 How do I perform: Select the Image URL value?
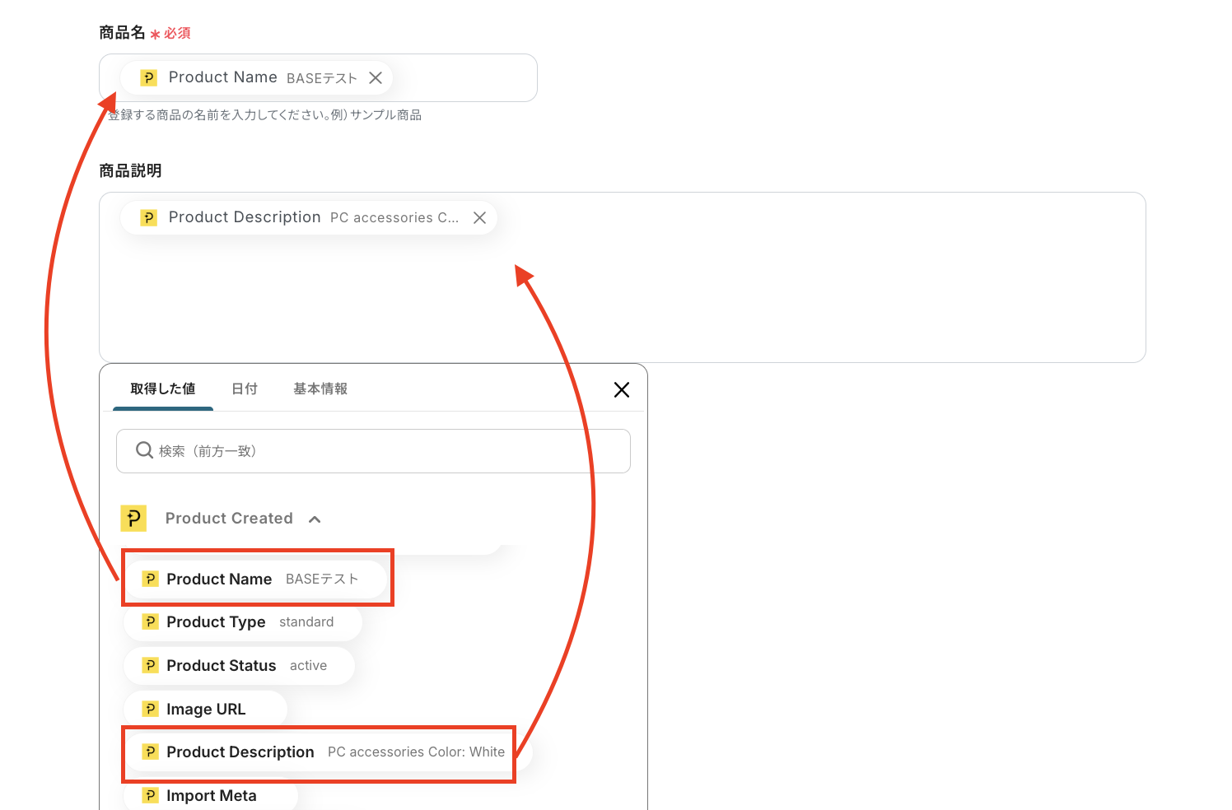(x=206, y=710)
